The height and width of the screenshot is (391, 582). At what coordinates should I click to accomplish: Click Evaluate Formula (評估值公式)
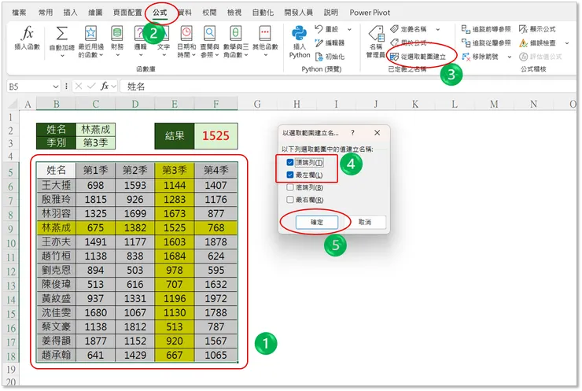point(540,57)
